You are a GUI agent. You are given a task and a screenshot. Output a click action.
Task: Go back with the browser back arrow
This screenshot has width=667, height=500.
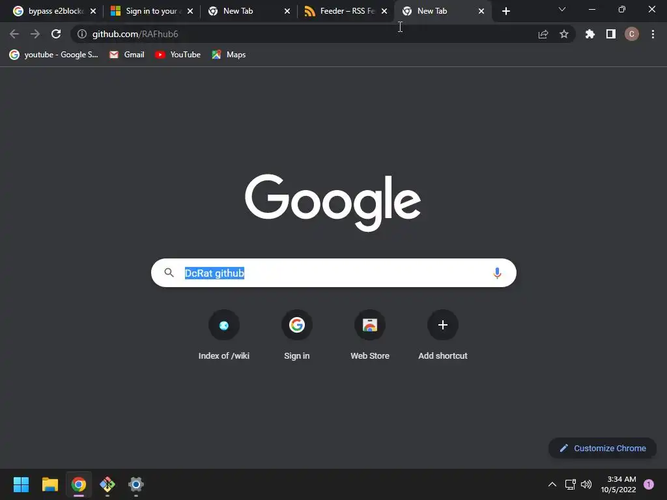pyautogui.click(x=14, y=34)
